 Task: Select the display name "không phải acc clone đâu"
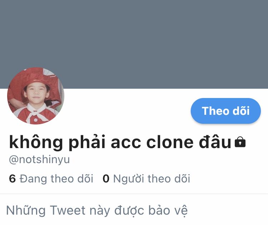click(x=120, y=142)
